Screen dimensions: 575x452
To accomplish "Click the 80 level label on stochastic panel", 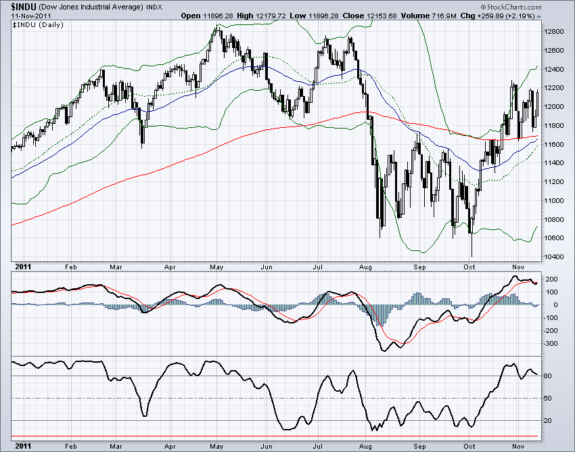I will [548, 376].
